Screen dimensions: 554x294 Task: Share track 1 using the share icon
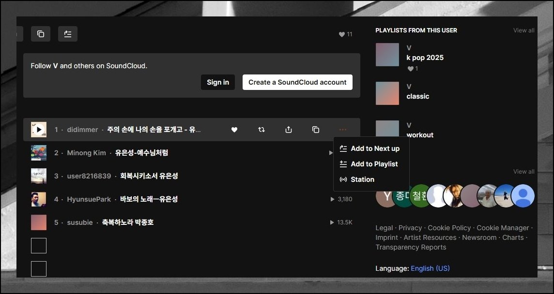[x=289, y=130]
